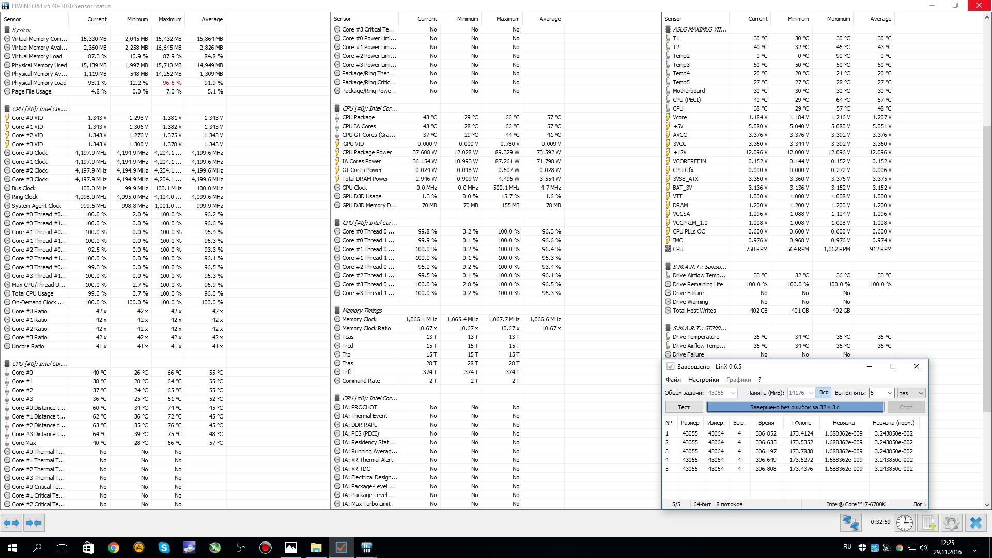
Task: Open HWiNFO sensor settings gear icon
Action: click(x=951, y=523)
